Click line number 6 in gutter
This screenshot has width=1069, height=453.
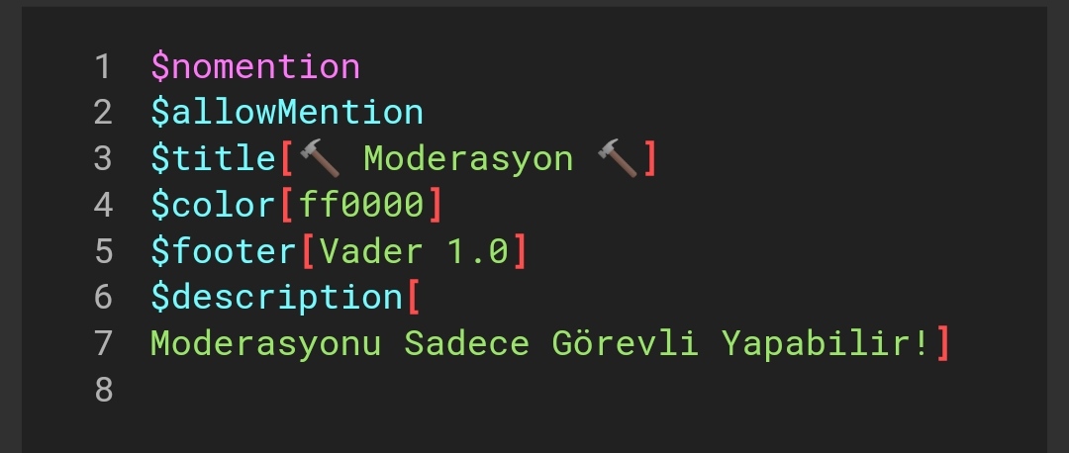coord(103,297)
